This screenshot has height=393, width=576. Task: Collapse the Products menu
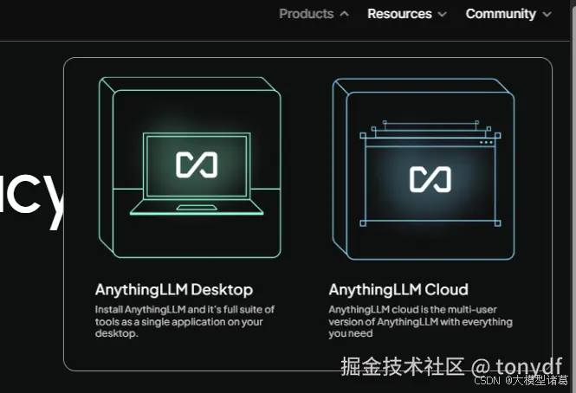click(314, 14)
